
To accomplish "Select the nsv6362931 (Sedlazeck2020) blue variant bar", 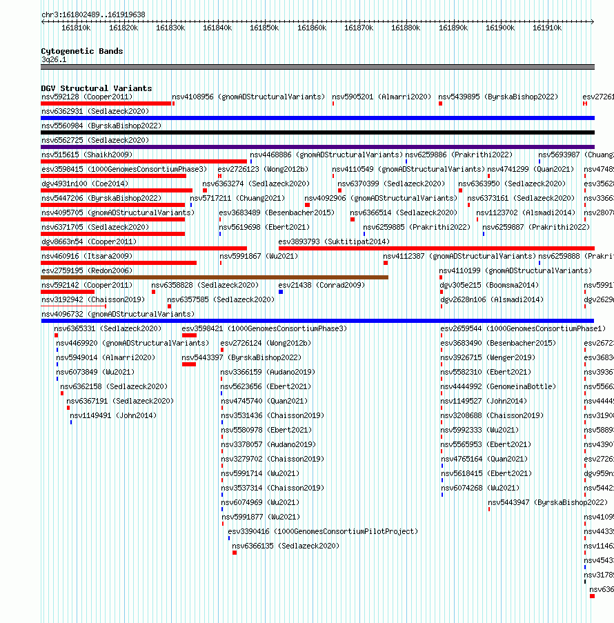I will (x=317, y=118).
